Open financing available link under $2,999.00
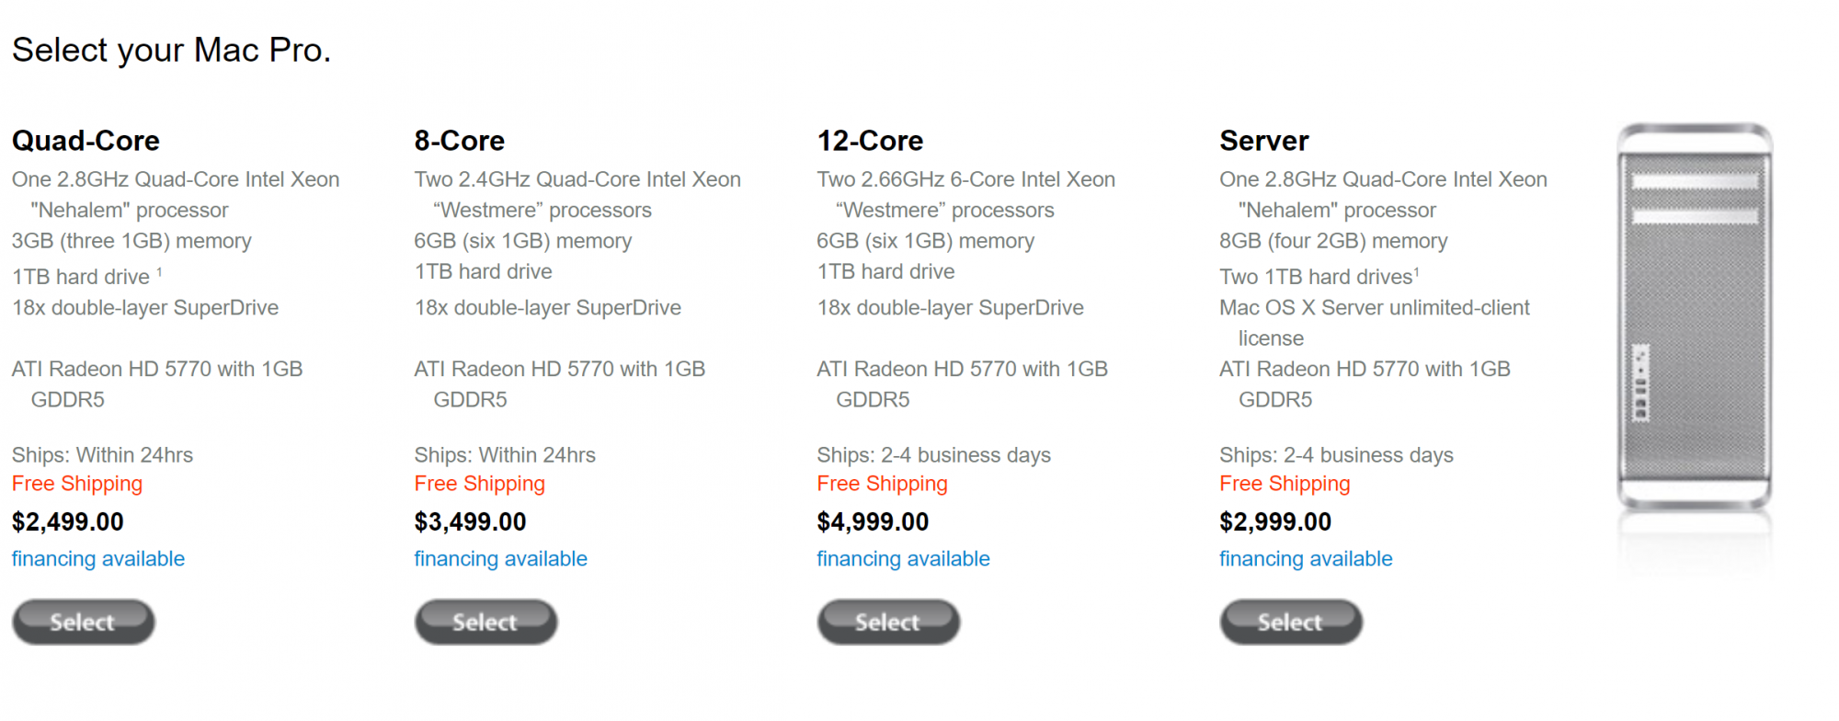 pyautogui.click(x=1307, y=559)
